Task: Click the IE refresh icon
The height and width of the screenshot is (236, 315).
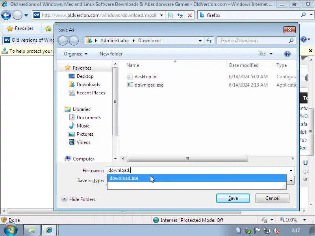Action: [180, 15]
